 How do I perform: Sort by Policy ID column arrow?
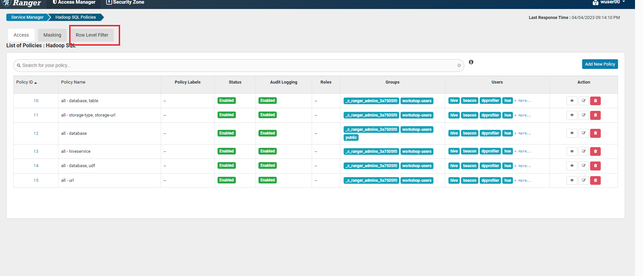[x=36, y=83]
